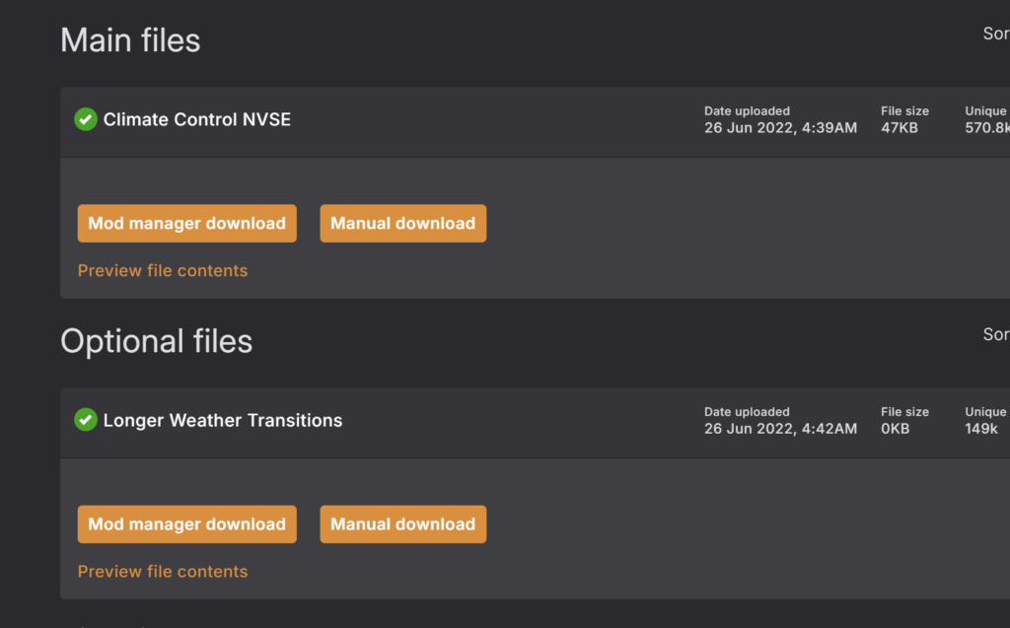Screen dimensions: 1010x628
Task: Preview file contents of Longer Weather Transitions
Action: (163, 572)
